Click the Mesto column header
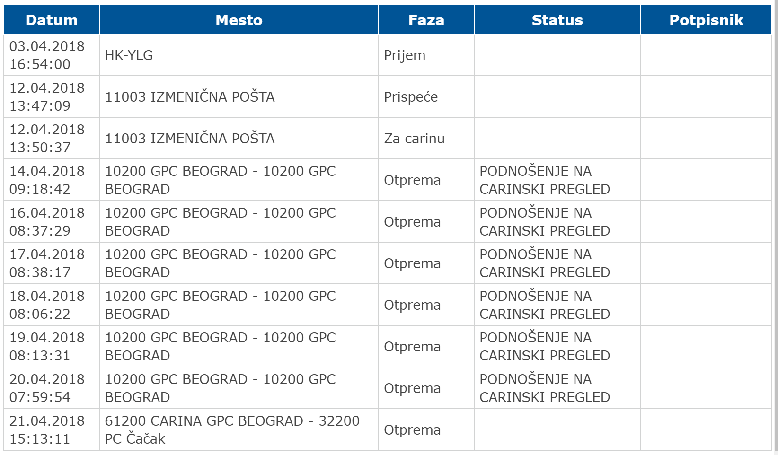This screenshot has height=455, width=778. tap(239, 20)
